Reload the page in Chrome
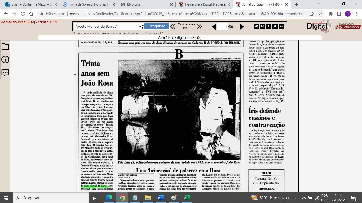The width and height of the screenshot is (362, 203). pos(23,14)
